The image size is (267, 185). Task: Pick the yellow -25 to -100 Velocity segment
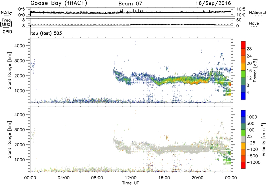click(x=243, y=146)
